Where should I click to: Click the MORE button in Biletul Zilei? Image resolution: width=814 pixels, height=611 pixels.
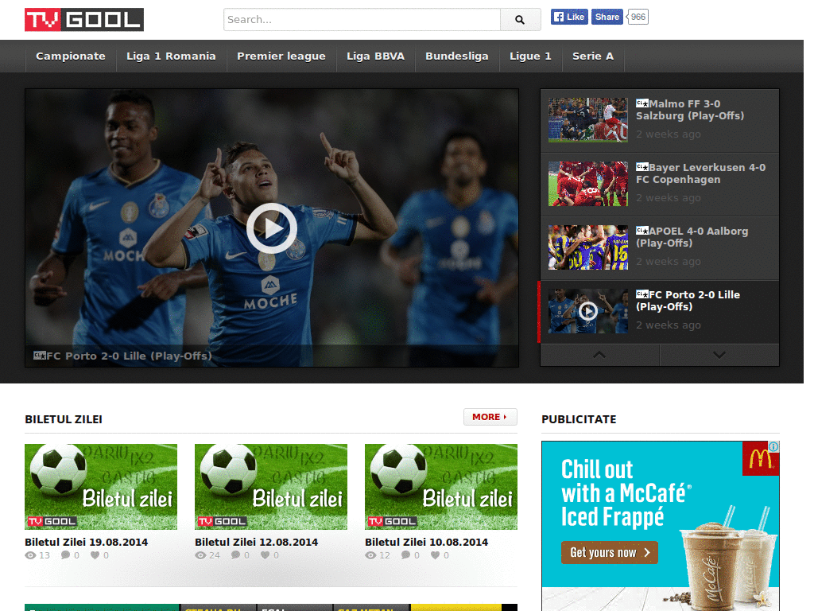point(490,417)
